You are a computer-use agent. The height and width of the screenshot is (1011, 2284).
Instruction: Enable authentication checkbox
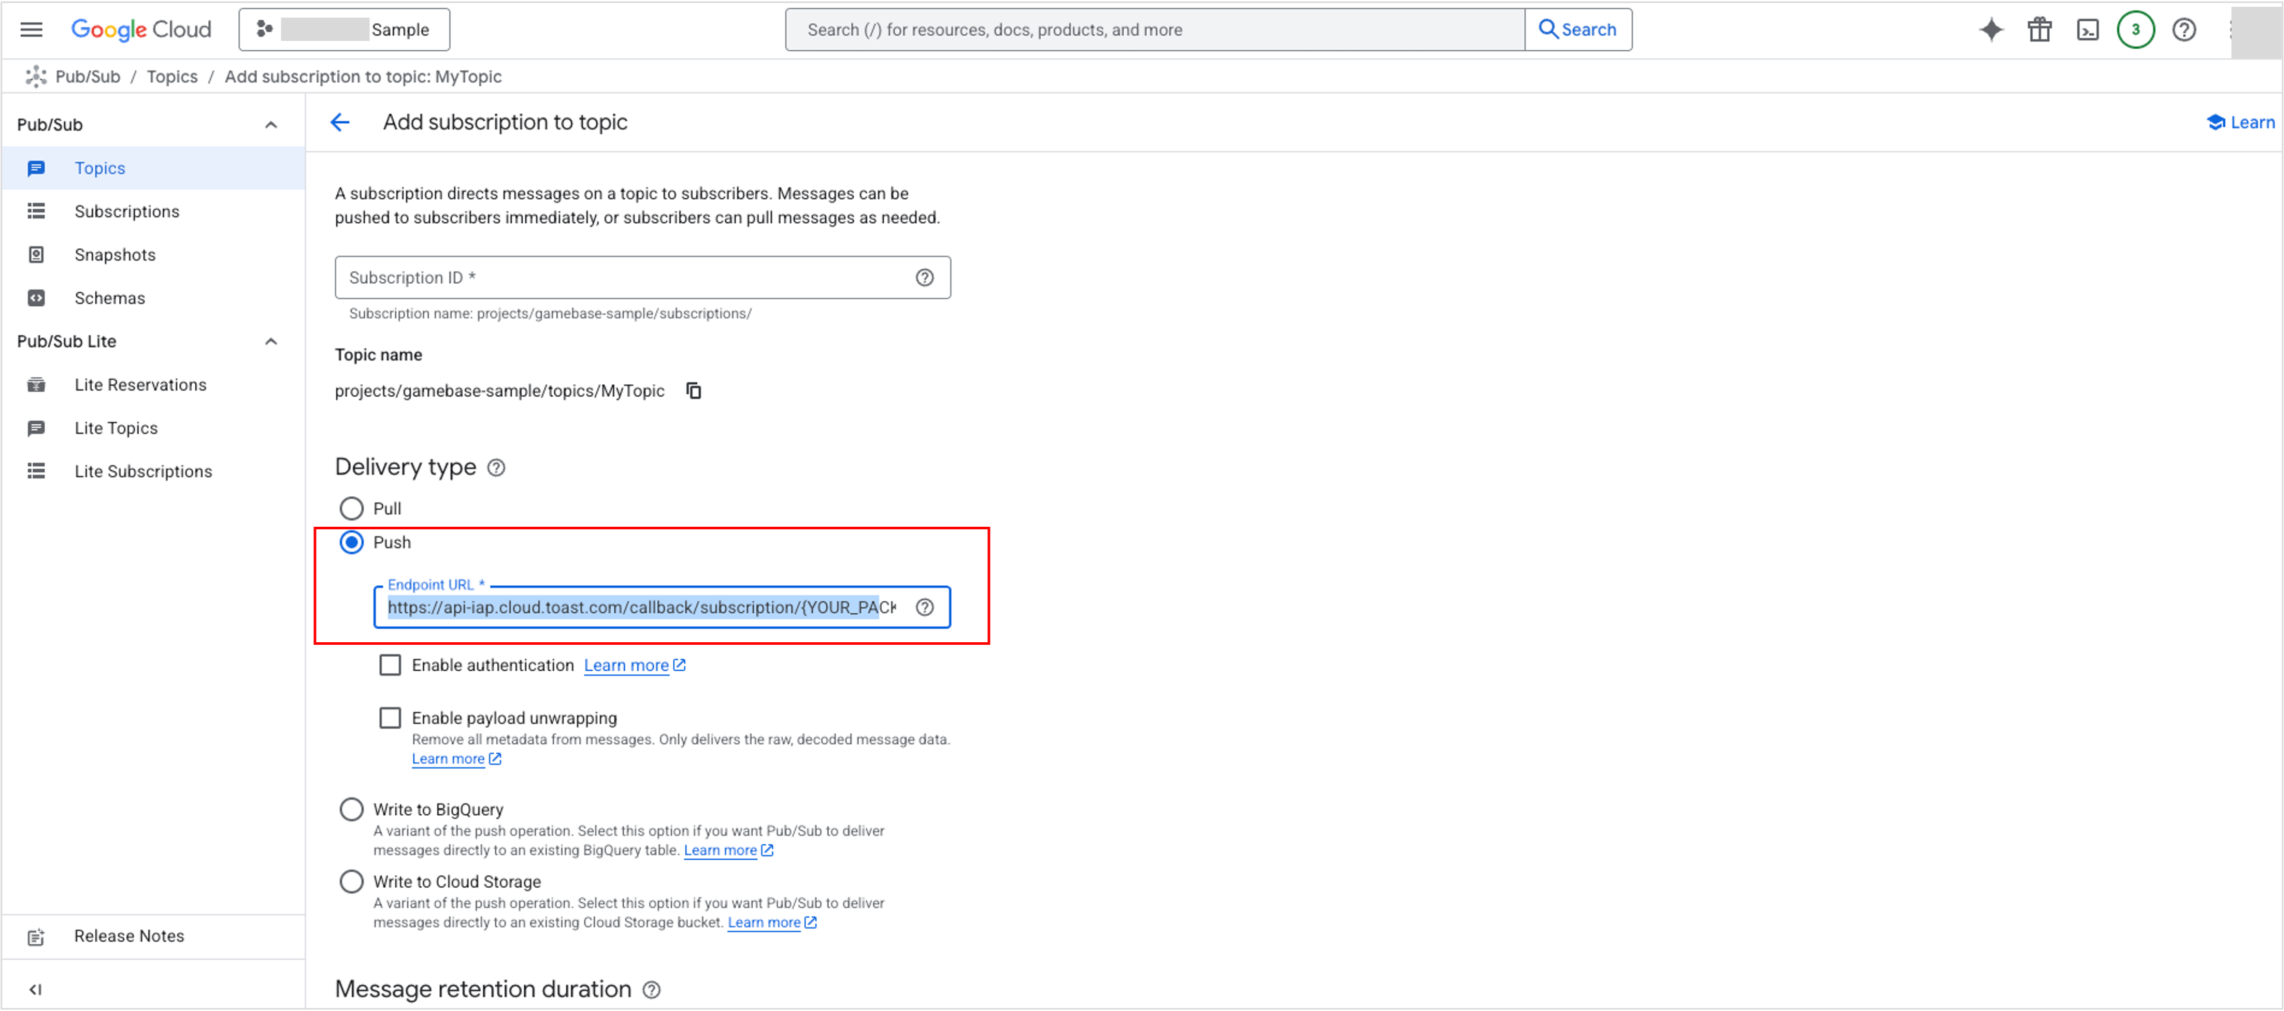click(x=390, y=665)
